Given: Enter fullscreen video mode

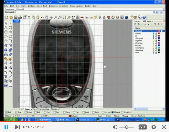Looking at the screenshot, I should tap(164, 127).
